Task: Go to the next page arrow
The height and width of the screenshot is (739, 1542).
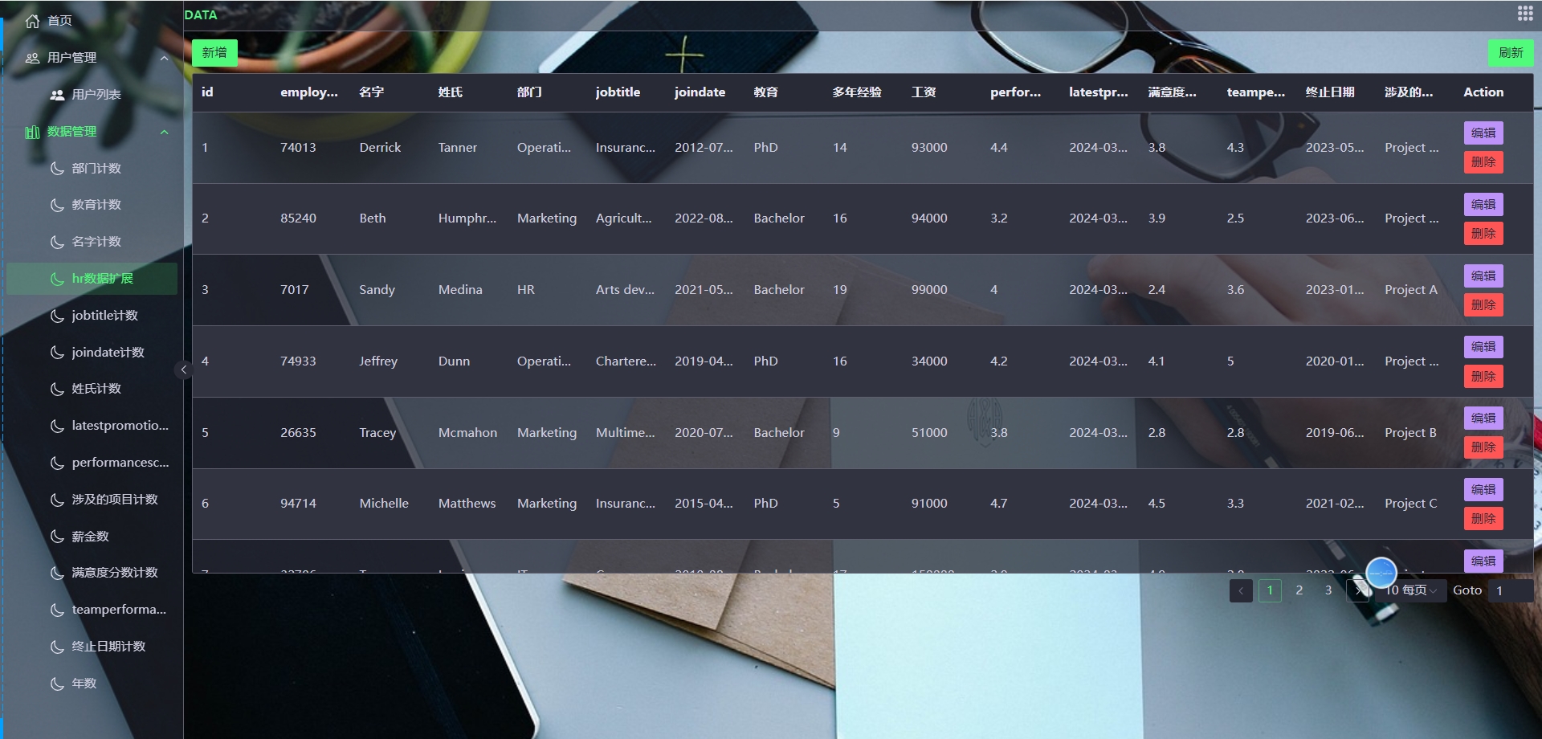Action: tap(1357, 590)
